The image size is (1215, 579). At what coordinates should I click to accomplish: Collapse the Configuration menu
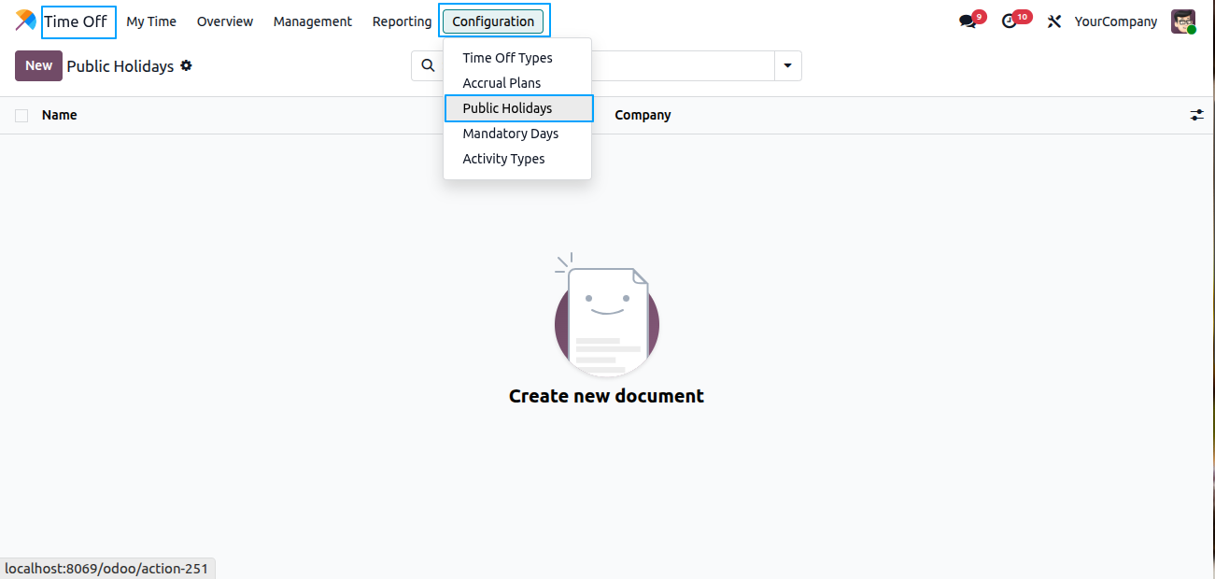pos(493,21)
